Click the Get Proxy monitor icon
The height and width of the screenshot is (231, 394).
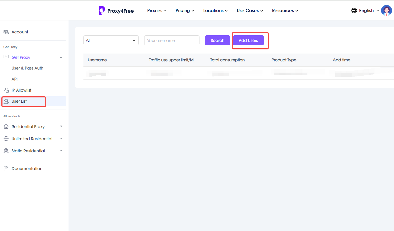click(x=6, y=57)
